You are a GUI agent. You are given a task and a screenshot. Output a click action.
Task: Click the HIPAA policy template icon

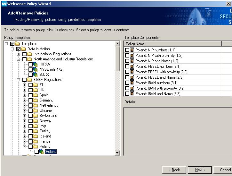36,64
